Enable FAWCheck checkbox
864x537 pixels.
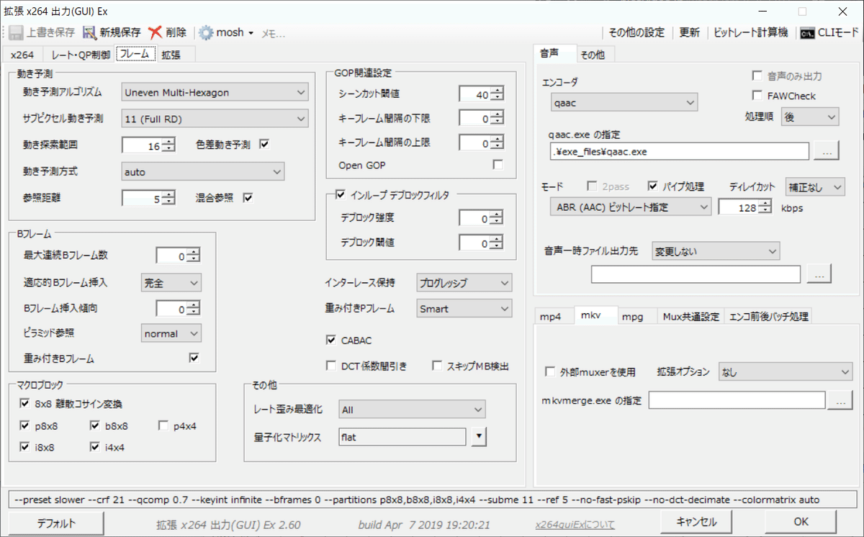tap(757, 96)
